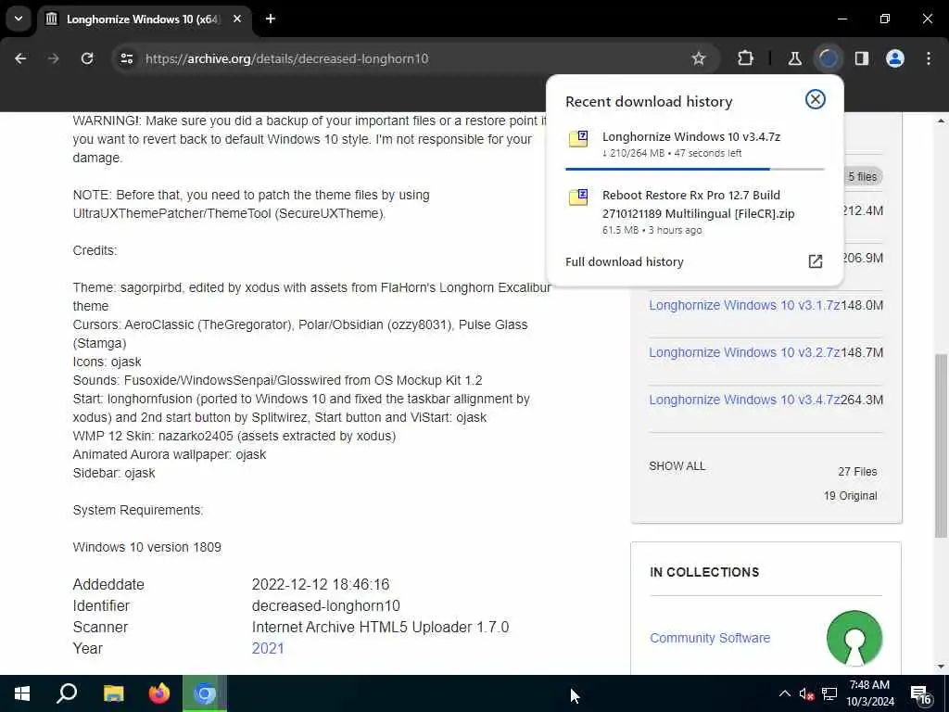This screenshot has width=949, height=712.
Task: Download Longhornize Windows 10 v3.2.7z
Action: point(744,352)
